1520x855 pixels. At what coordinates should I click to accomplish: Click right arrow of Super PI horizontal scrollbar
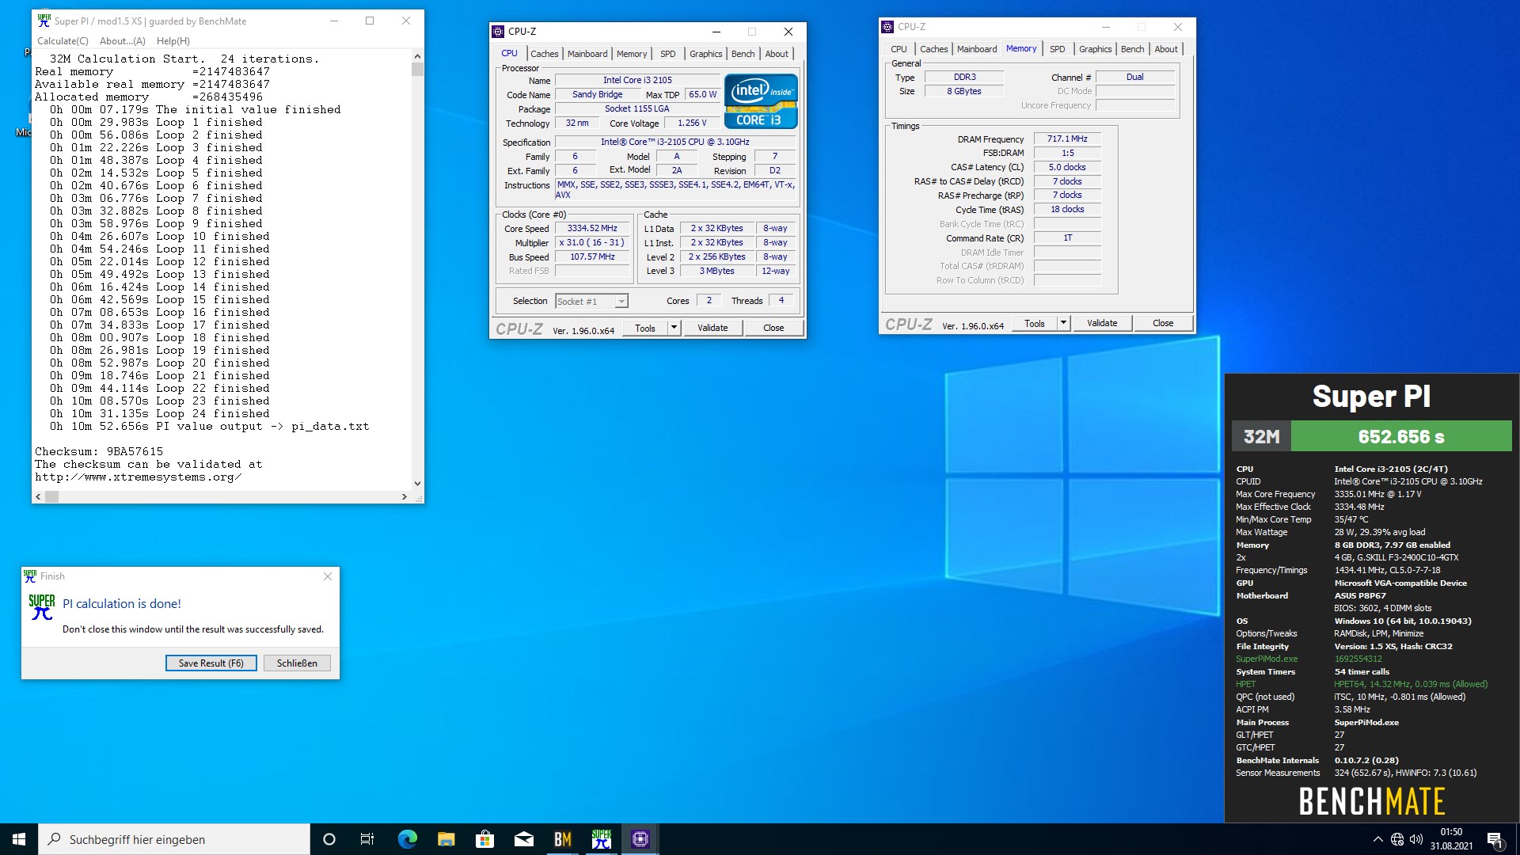[x=405, y=496]
